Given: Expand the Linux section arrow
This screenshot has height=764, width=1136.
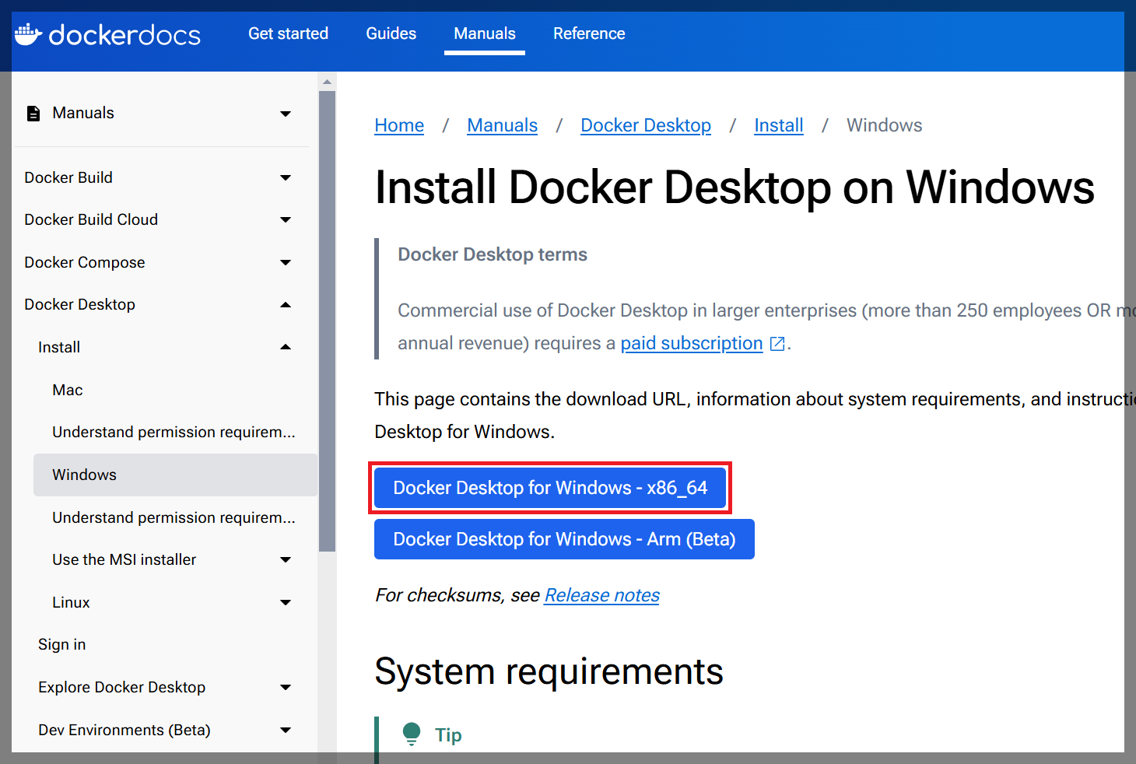Looking at the screenshot, I should 286,602.
